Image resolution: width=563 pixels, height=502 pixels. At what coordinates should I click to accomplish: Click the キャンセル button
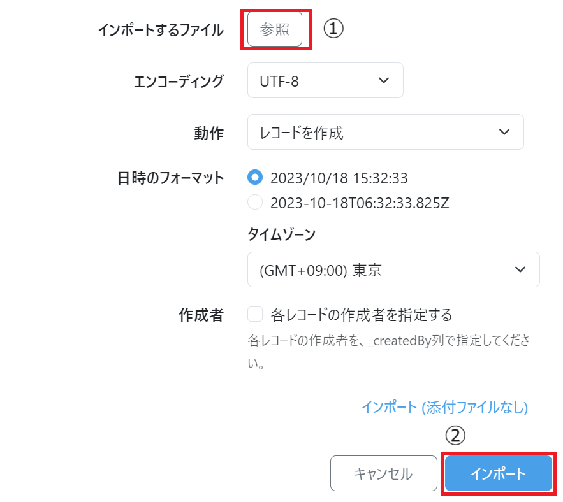coord(383,473)
